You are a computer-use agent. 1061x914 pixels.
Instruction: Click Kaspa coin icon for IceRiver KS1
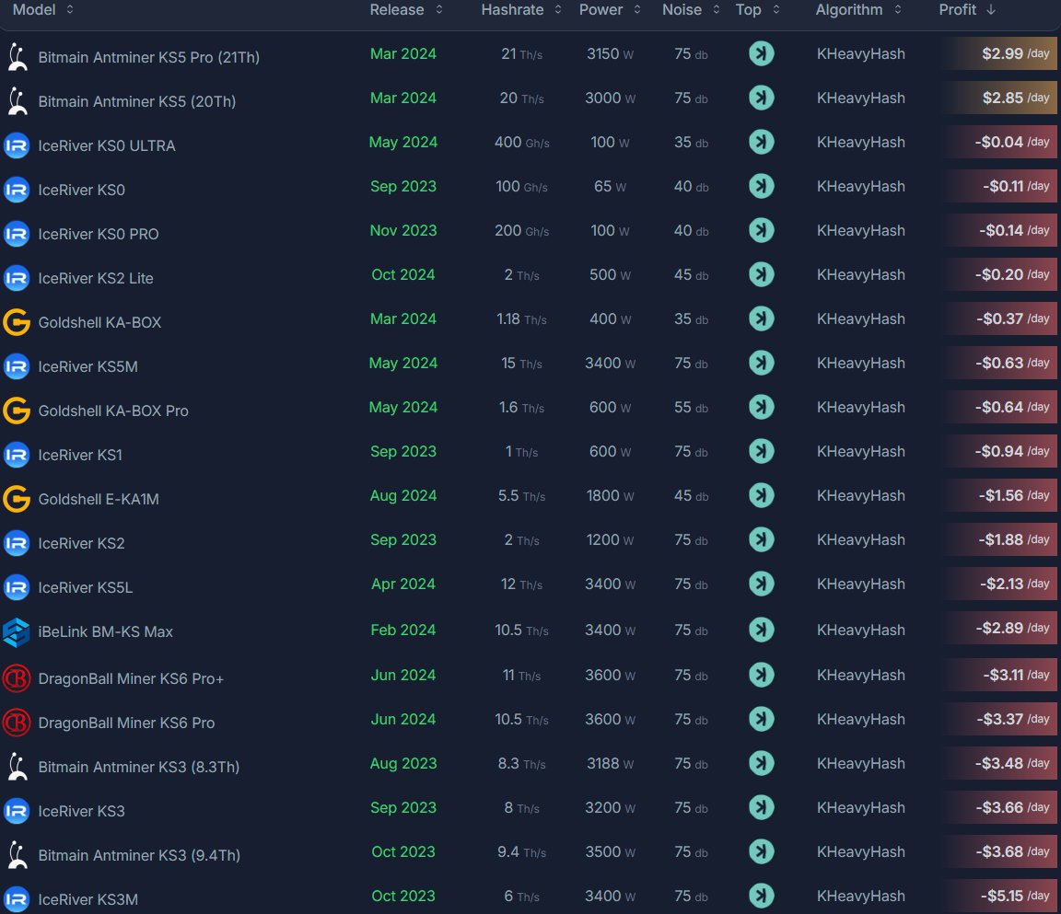pos(762,451)
